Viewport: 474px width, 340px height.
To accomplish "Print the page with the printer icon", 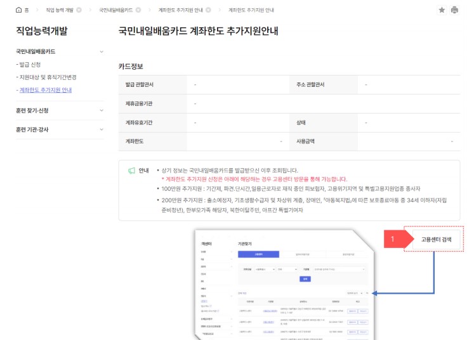I will pyautogui.click(x=454, y=10).
